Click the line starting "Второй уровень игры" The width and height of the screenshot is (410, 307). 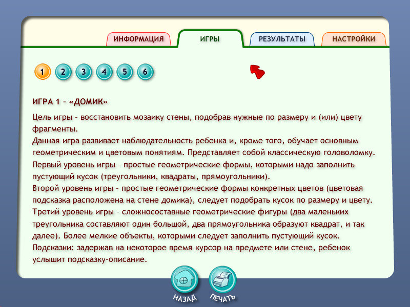coord(197,188)
